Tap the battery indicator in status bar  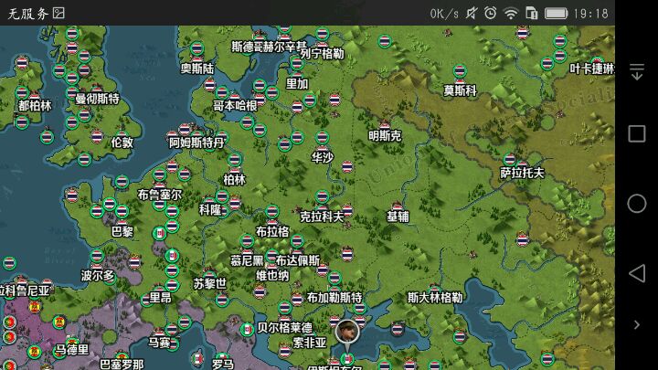556,13
